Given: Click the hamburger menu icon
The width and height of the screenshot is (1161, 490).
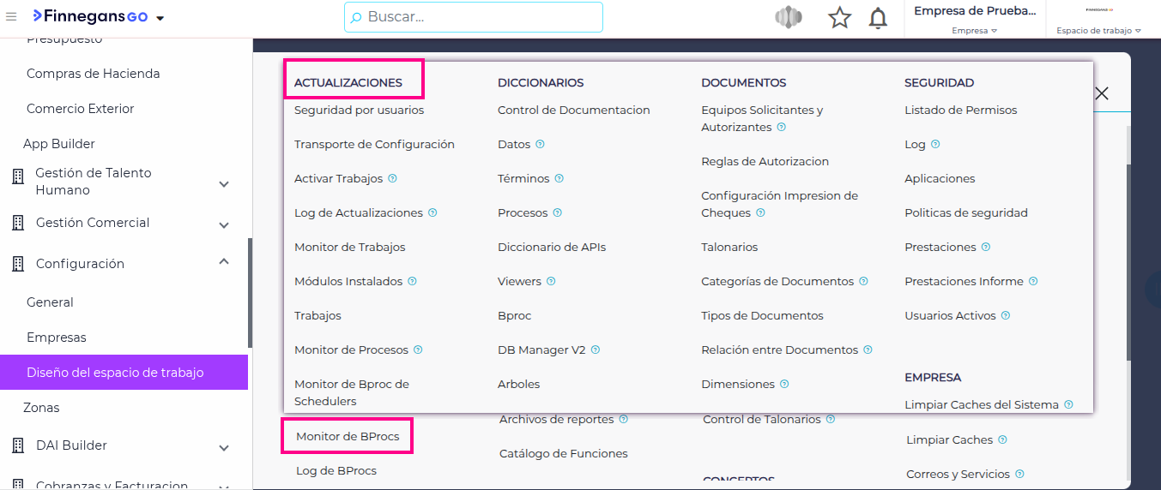Looking at the screenshot, I should tap(11, 16).
